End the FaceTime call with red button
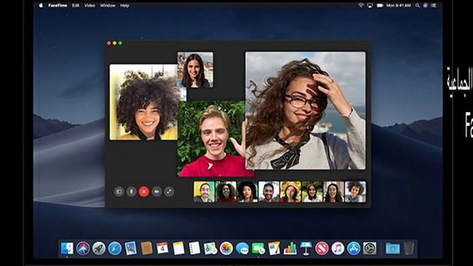Image resolution: width=473 pixels, height=266 pixels. (x=144, y=191)
